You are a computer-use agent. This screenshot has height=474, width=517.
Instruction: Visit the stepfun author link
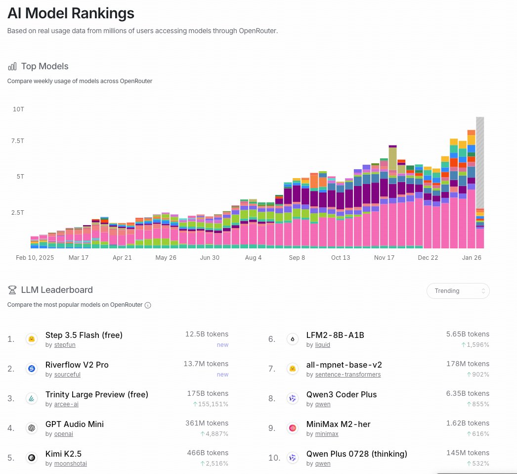pyautogui.click(x=65, y=344)
